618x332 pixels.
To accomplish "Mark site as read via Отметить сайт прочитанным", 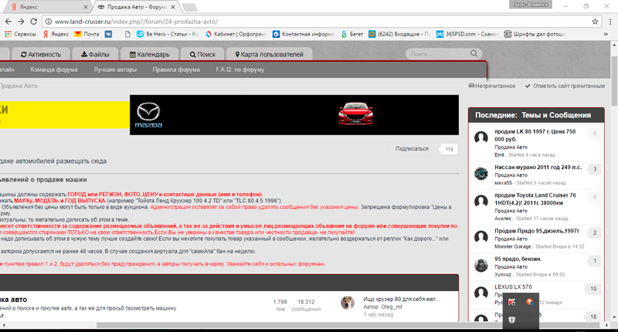I will (x=565, y=86).
